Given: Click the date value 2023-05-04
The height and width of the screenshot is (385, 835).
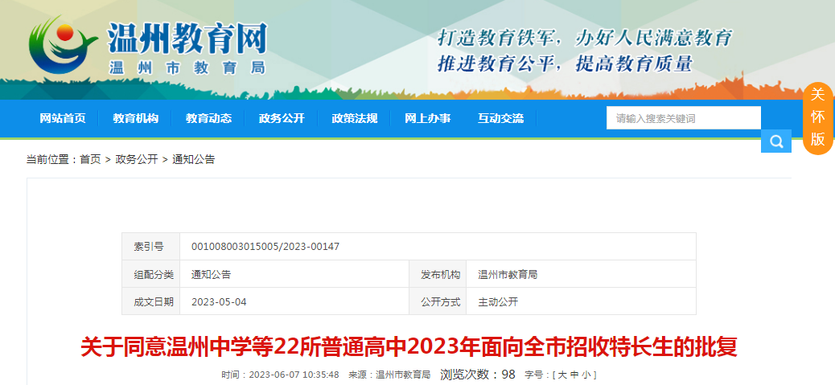Looking at the screenshot, I should [x=219, y=302].
